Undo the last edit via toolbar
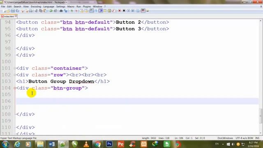This screenshot has width=263, height=148. pos(51,11)
